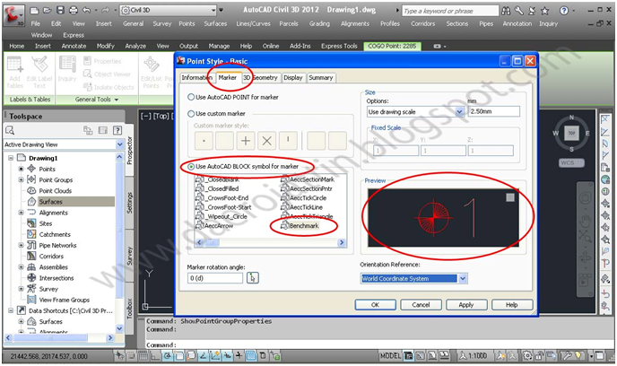The image size is (617, 366).
Task: Click the Cancel button
Action: tap(421, 305)
